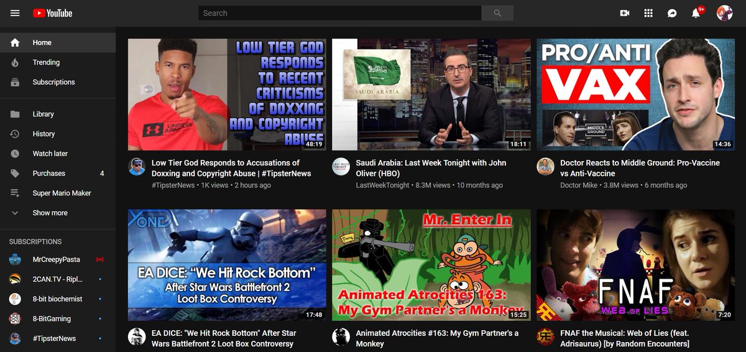Click LastWeekTonight channel name under video
The width and height of the screenshot is (746, 352).
[x=382, y=185]
